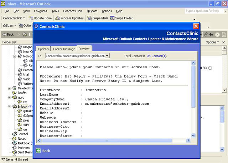228x163 pixels.
Task: Open the To contacts dropdown
Action: point(107,56)
